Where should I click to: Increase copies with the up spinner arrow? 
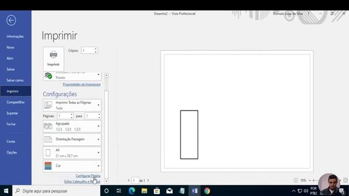[96, 49]
